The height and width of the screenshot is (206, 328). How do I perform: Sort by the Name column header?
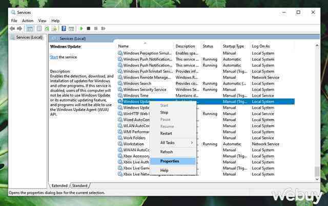(145, 46)
